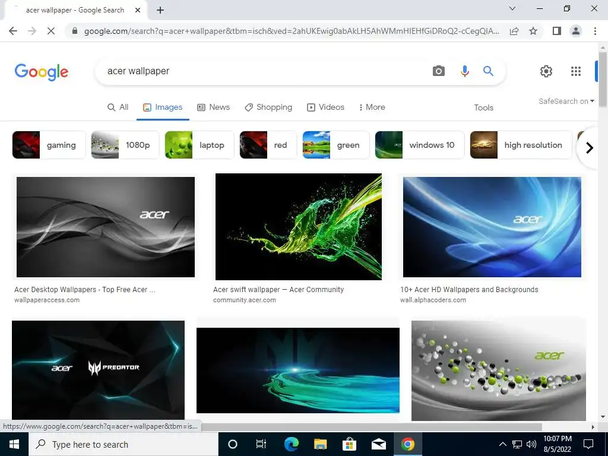Close the acer wallpaper Google Search tab

click(x=138, y=10)
